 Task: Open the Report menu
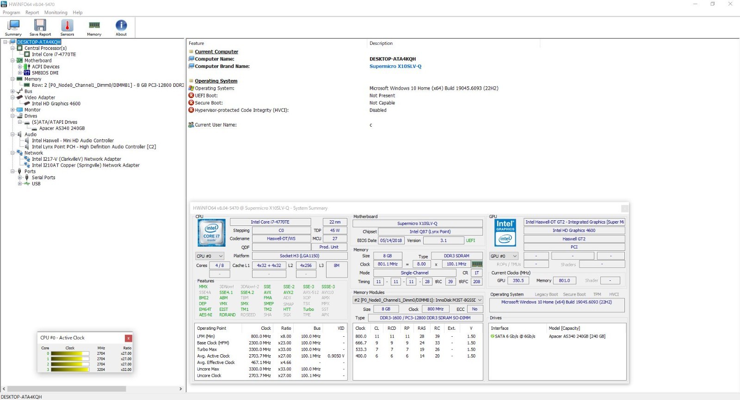[32, 12]
